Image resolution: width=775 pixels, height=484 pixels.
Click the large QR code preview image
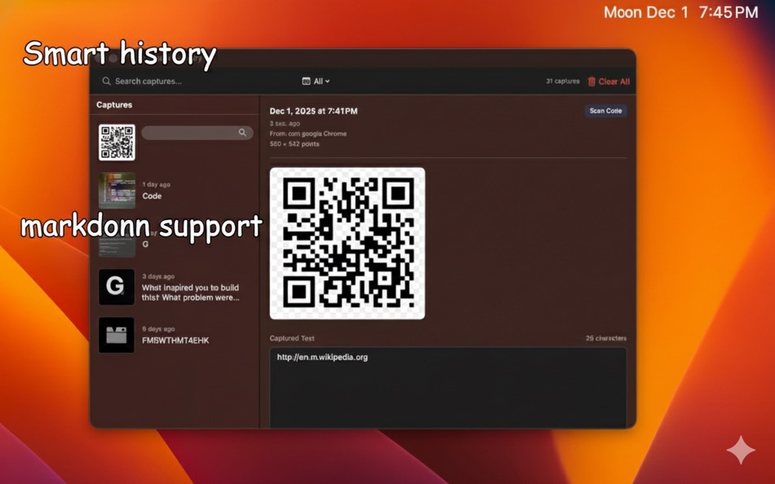click(348, 244)
